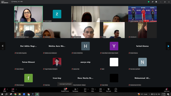Click green encryption shield icon

click(x=149, y=2)
